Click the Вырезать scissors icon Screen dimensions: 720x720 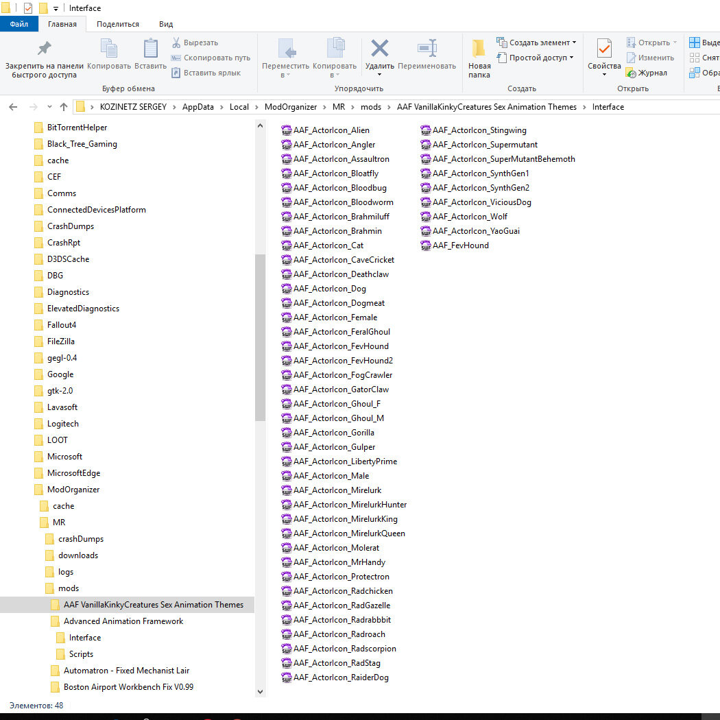coord(176,43)
